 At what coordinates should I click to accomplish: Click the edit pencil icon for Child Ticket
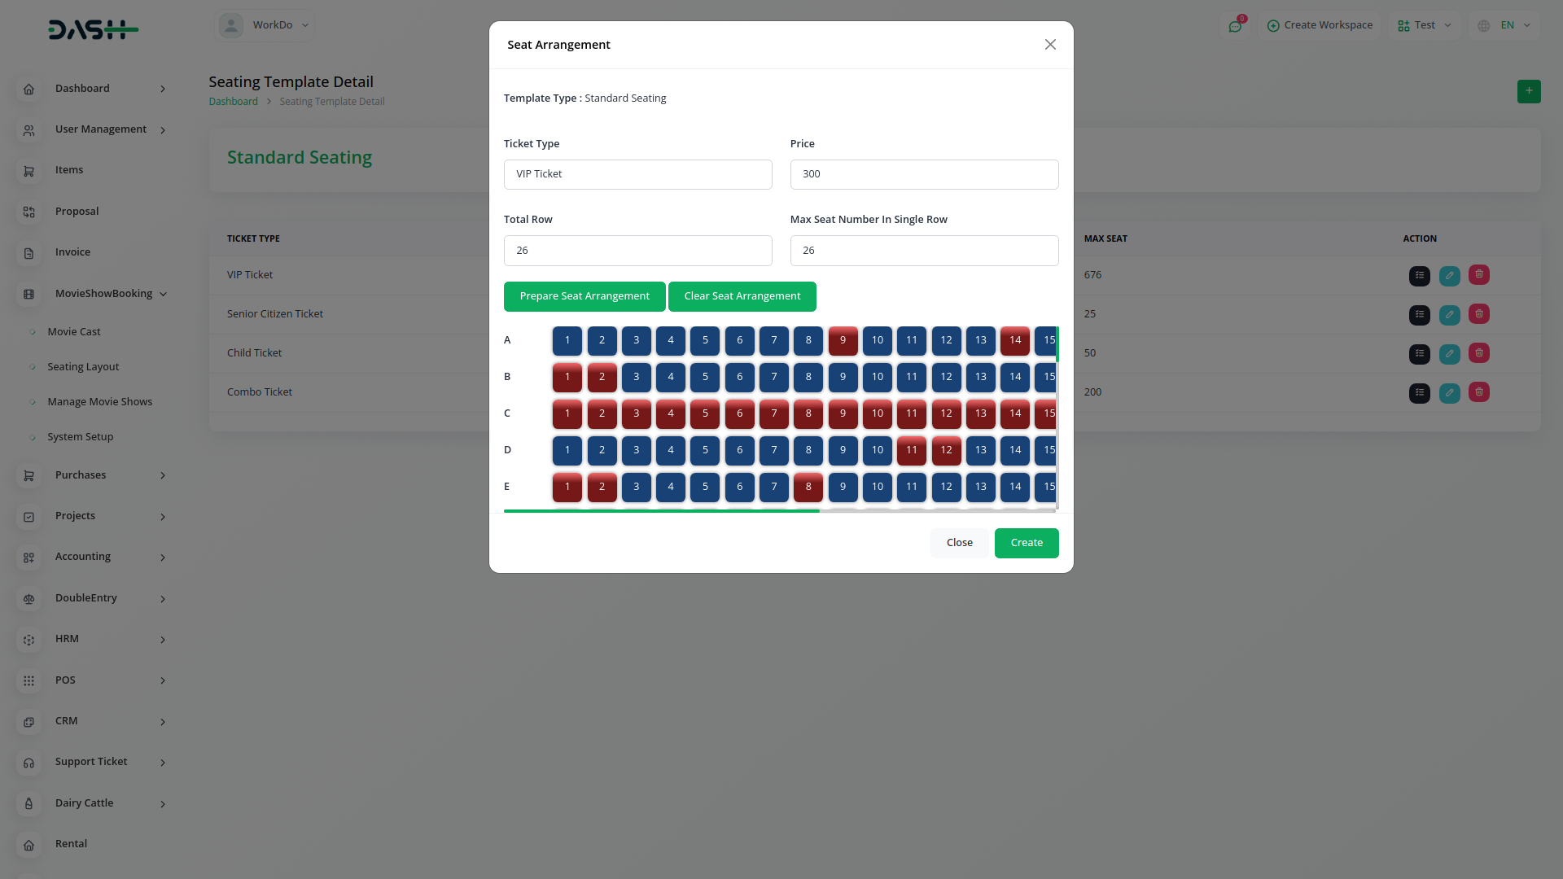pyautogui.click(x=1449, y=354)
